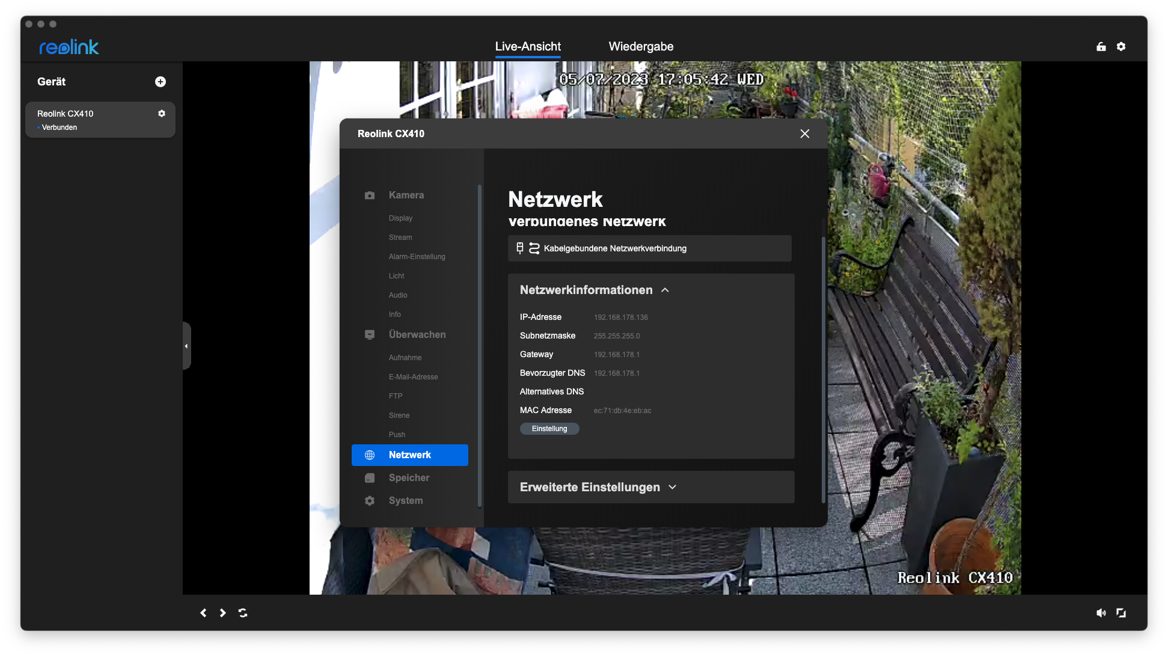Viewport: 1168px width, 656px height.
Task: Open the System settings section
Action: (x=406, y=501)
